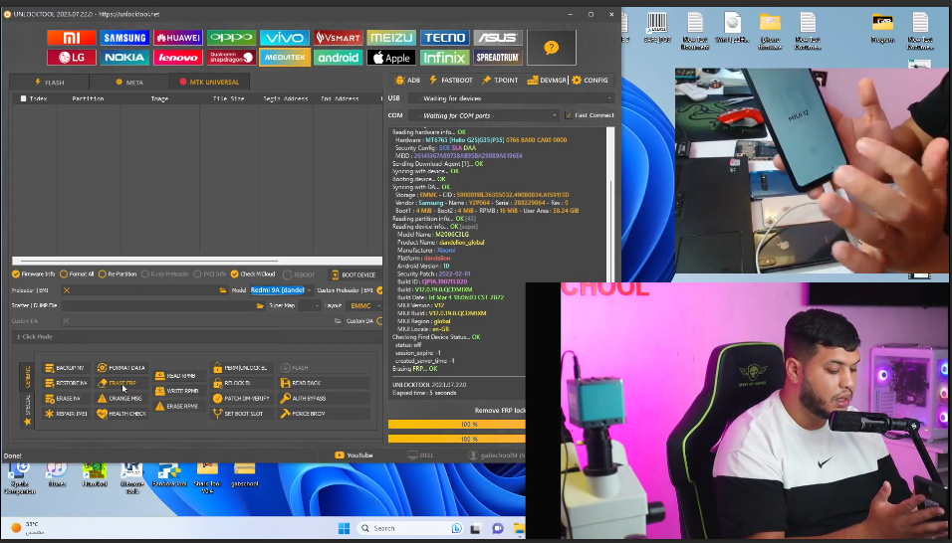Select the MediaTek brand logo
The image size is (952, 543).
284,58
